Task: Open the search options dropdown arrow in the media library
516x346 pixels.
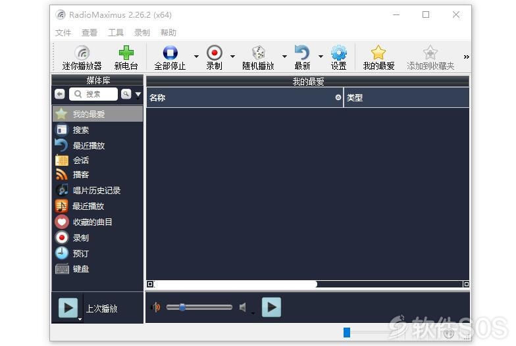Action: point(138,95)
